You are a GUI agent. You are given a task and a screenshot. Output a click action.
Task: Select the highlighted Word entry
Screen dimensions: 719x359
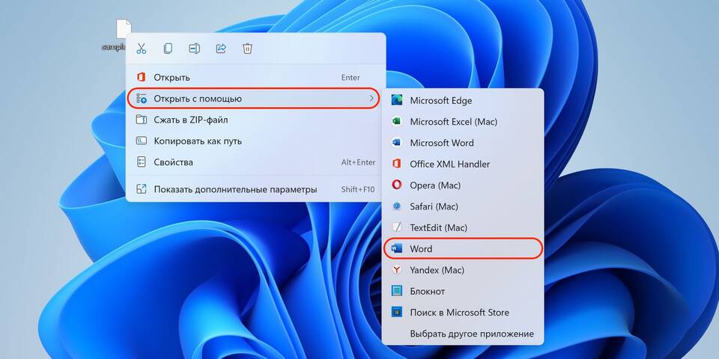click(463, 248)
